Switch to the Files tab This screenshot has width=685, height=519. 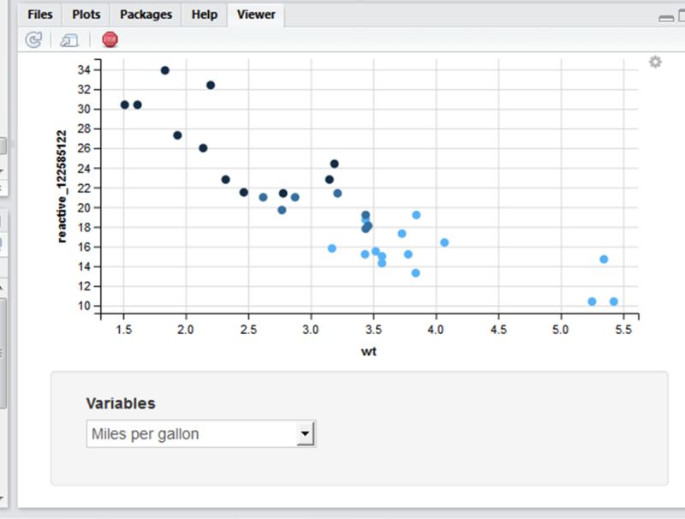click(39, 14)
